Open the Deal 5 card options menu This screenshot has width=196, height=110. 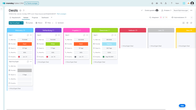click(x=115, y=35)
